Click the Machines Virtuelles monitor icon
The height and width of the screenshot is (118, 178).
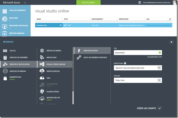point(5,27)
